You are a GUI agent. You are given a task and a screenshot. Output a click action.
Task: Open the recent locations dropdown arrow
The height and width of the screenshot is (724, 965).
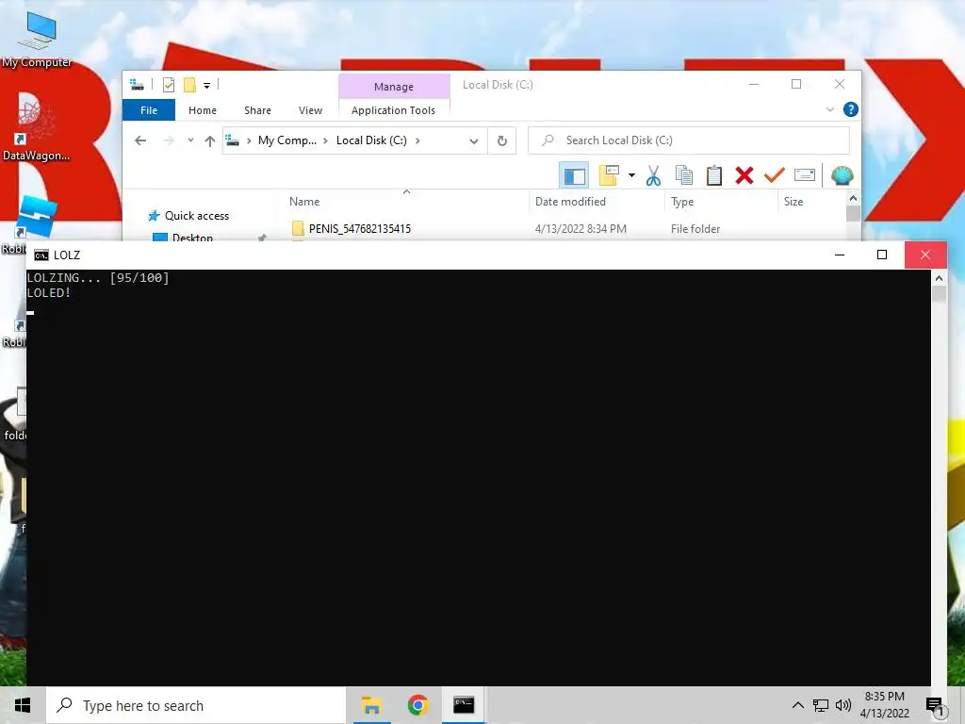point(190,140)
